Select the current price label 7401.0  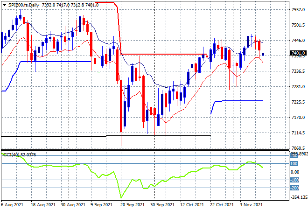(298, 53)
